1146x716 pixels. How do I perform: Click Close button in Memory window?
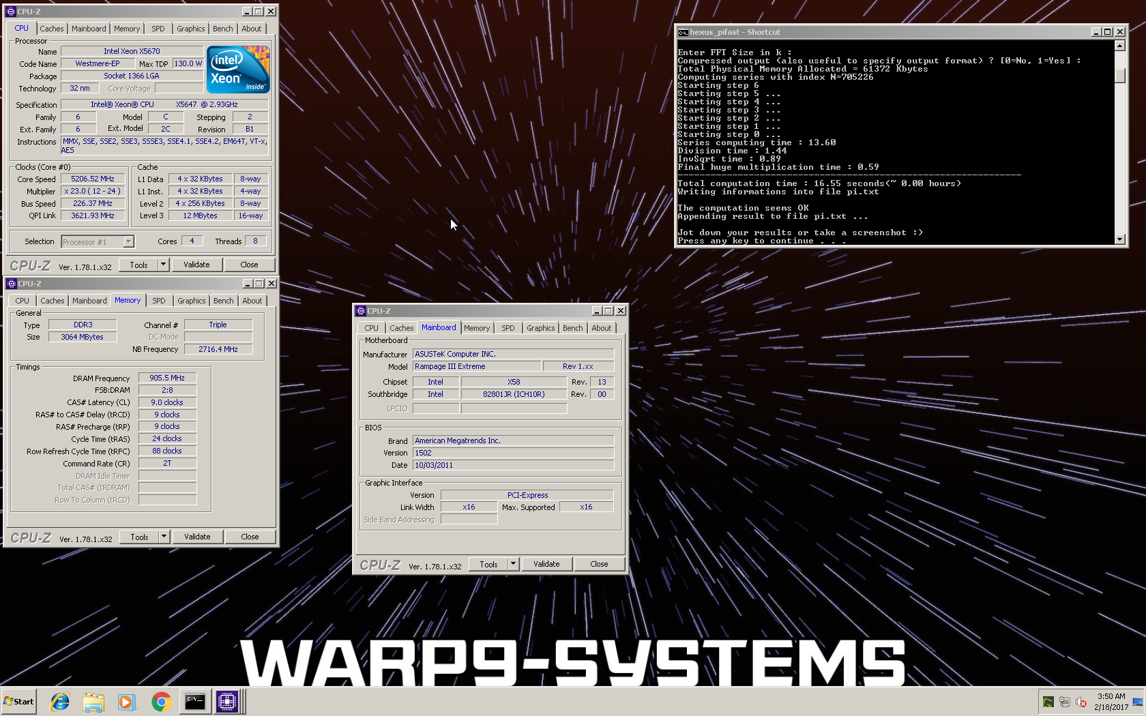(250, 537)
